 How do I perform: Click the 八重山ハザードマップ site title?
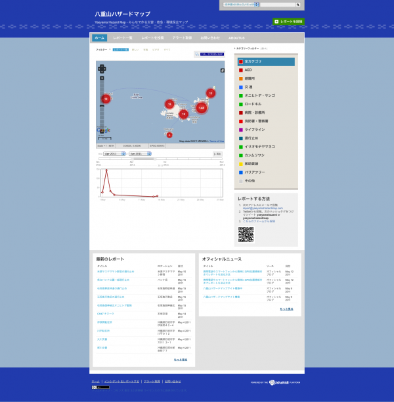(123, 14)
